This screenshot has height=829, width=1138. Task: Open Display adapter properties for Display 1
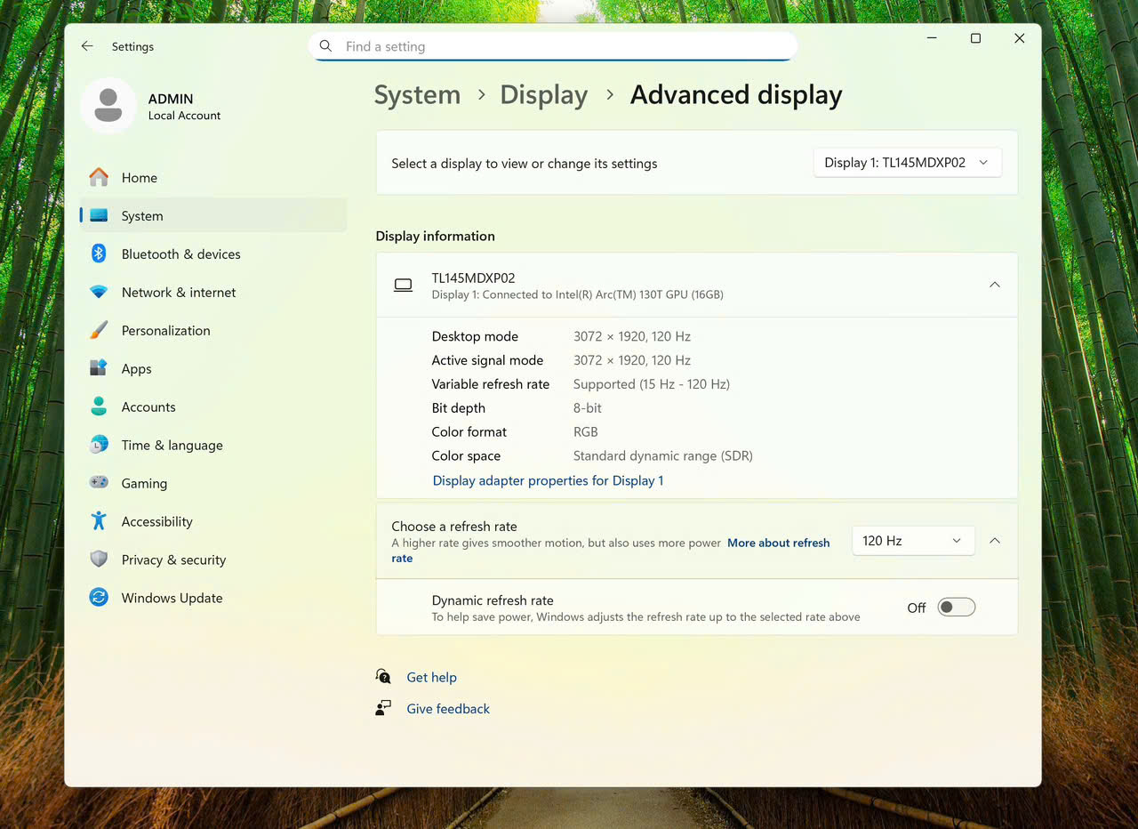click(548, 480)
